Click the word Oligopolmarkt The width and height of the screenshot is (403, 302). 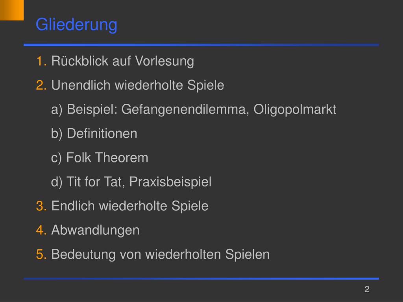coord(295,110)
